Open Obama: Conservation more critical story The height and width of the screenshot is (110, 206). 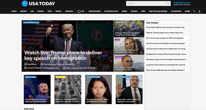(165, 33)
